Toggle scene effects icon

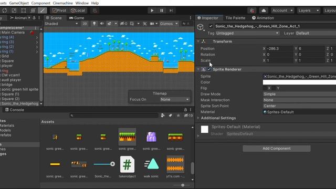(109, 24)
